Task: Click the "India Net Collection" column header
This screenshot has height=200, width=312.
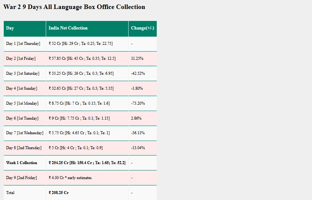Action: pyautogui.click(x=68, y=28)
